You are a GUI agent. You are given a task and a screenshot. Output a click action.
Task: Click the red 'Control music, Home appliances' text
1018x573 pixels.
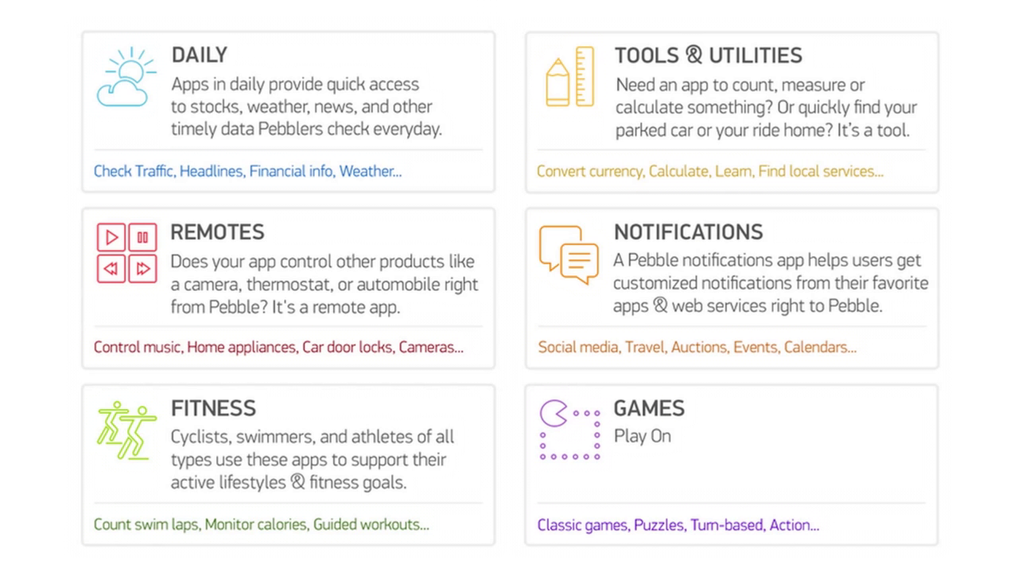278,347
